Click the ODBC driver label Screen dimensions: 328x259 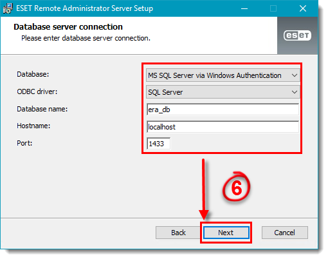(37, 91)
